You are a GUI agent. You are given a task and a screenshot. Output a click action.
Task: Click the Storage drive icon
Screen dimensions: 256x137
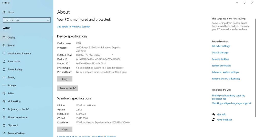pyautogui.click(x=4, y=85)
